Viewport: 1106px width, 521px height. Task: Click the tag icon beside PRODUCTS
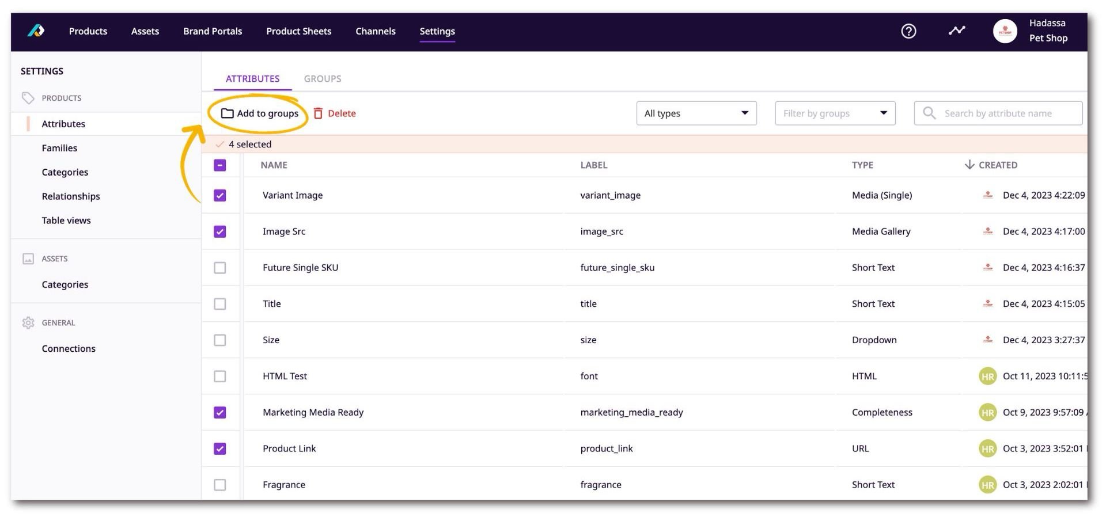coord(28,98)
